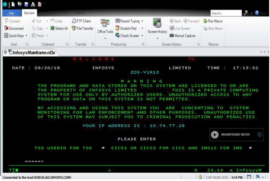Image resolution: width=270 pixels, height=181 pixels.
Task: Click the Mainframe Mode info icon
Action: tap(260, 134)
